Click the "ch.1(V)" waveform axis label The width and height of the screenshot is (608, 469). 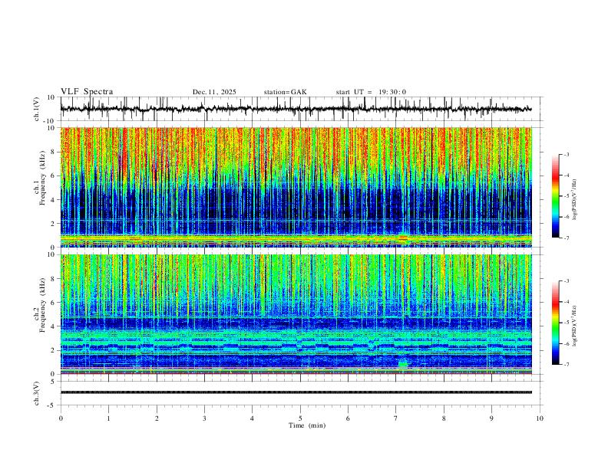point(37,109)
